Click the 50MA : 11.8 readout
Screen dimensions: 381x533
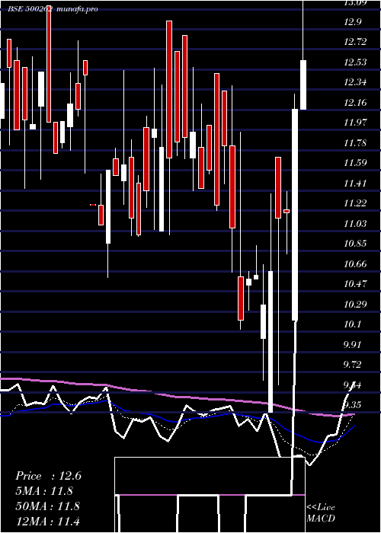[47, 506]
